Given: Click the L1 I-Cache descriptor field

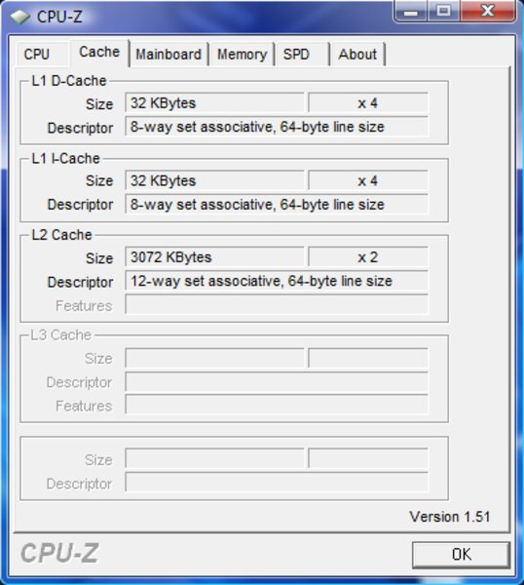Looking at the screenshot, I should (277, 205).
